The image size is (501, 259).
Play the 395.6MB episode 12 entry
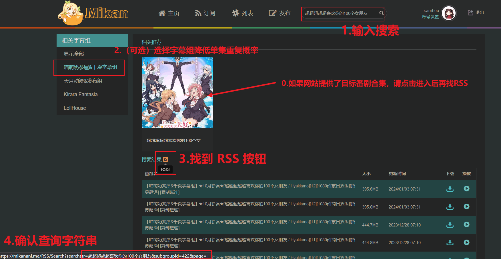(466, 189)
